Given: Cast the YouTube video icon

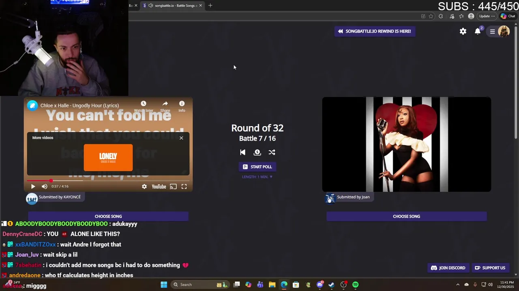Looking at the screenshot, I should (173, 186).
